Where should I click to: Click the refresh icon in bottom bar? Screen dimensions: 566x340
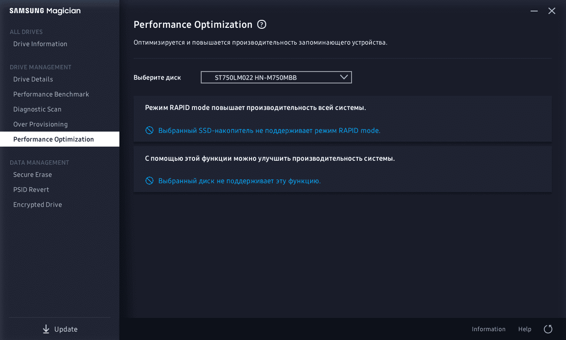(x=548, y=329)
